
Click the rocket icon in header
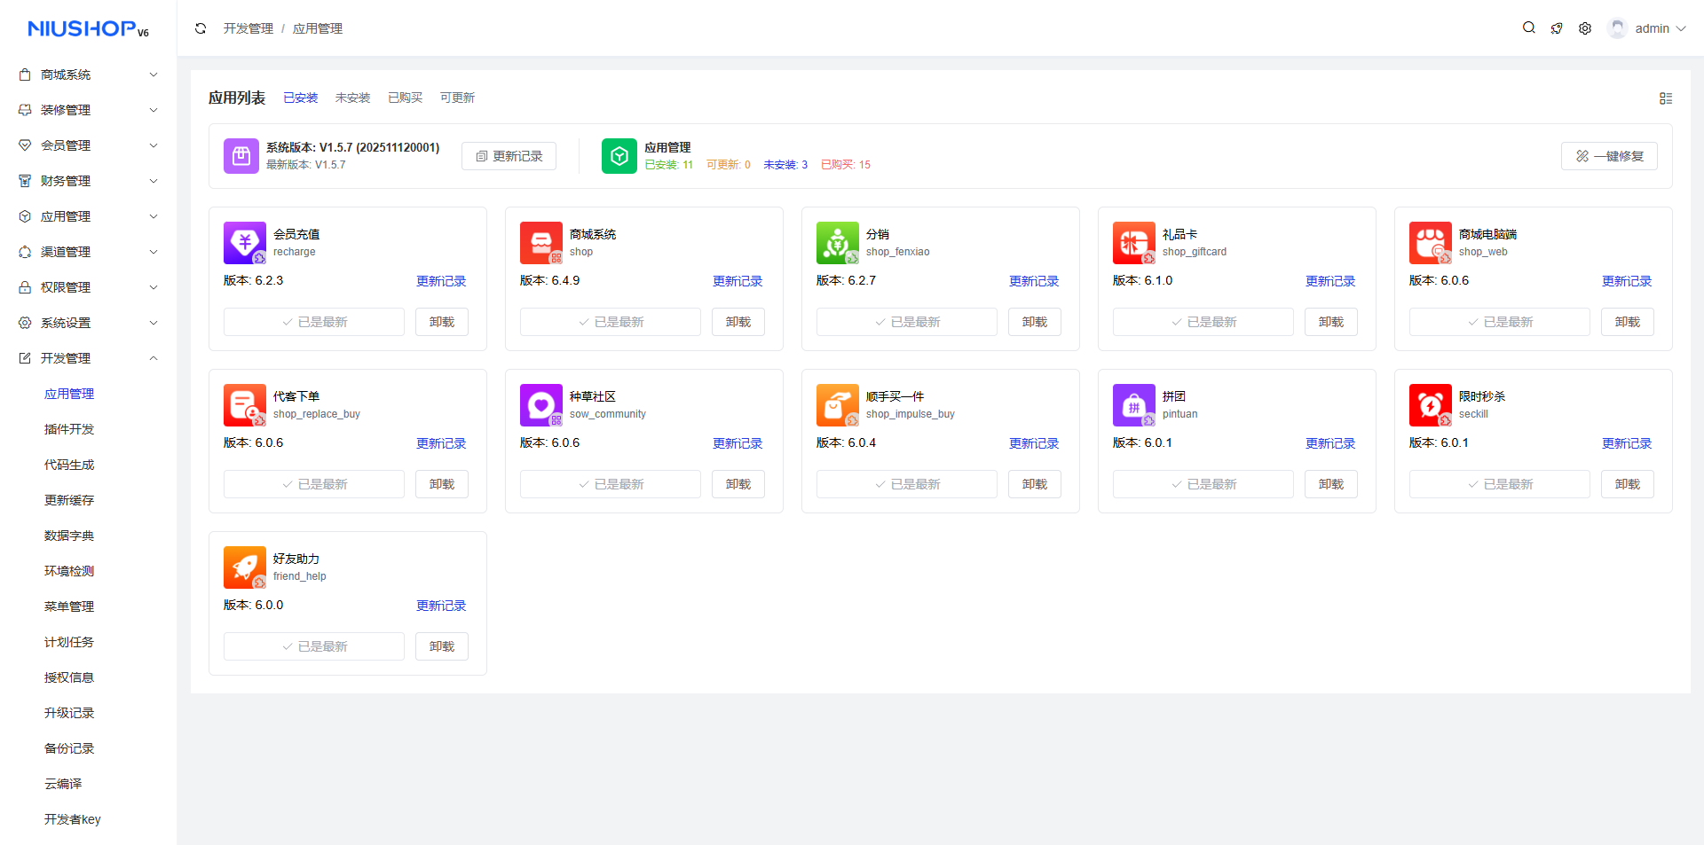click(1557, 28)
